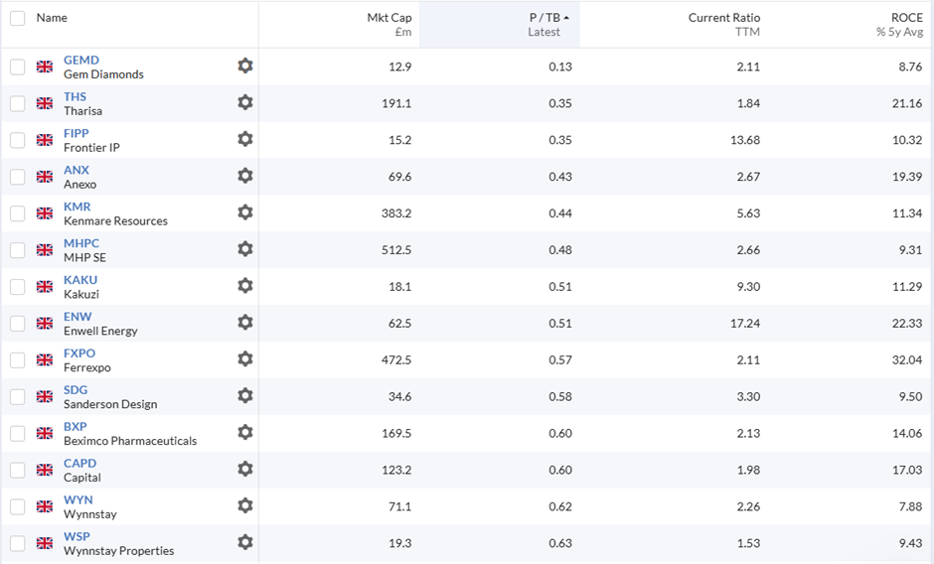The height and width of the screenshot is (564, 934).
Task: Tick the checkbox for Tharisa
Action: 18,103
